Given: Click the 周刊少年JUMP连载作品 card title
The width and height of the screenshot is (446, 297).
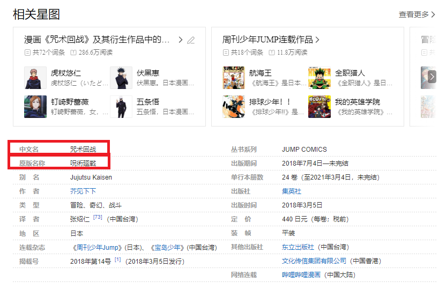Looking at the screenshot, I should (x=267, y=40).
